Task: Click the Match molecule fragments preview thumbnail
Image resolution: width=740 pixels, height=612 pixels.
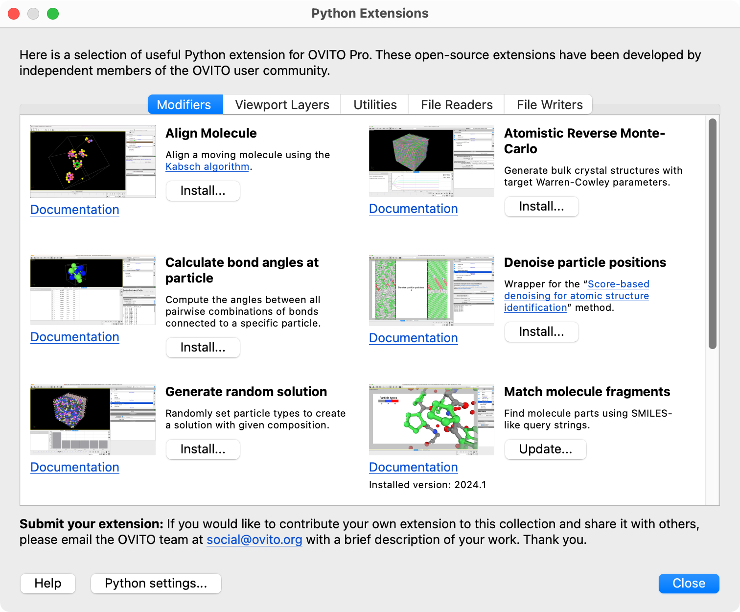Action: tap(431, 420)
